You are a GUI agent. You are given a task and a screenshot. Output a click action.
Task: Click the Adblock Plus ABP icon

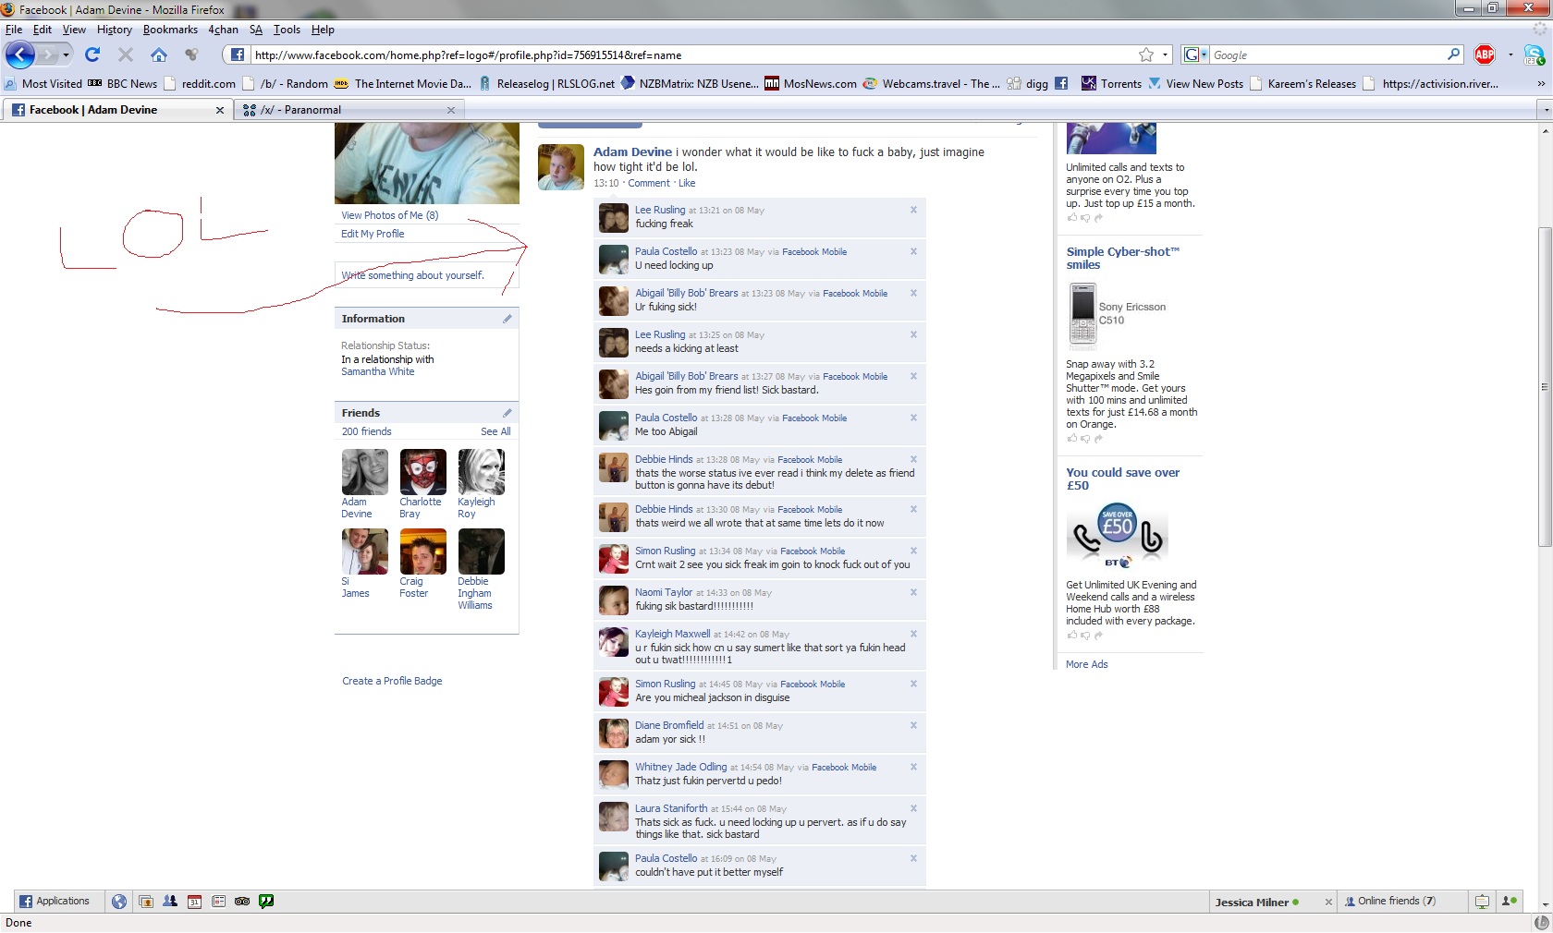(1485, 55)
